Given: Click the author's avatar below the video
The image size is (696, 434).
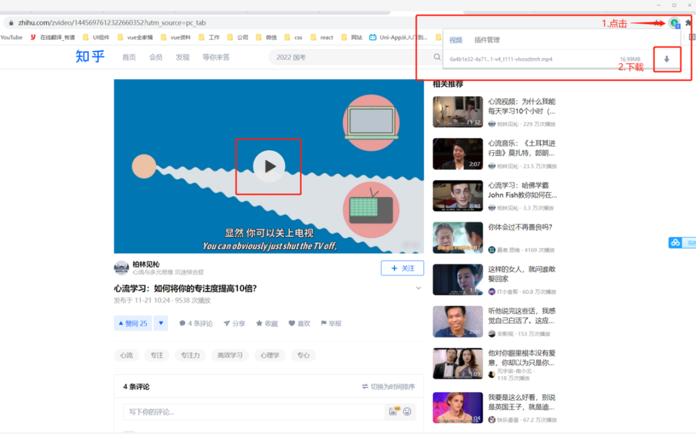Looking at the screenshot, I should coord(121,269).
